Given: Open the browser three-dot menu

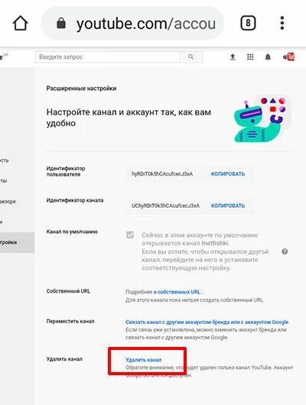Looking at the screenshot, I should click(x=282, y=23).
